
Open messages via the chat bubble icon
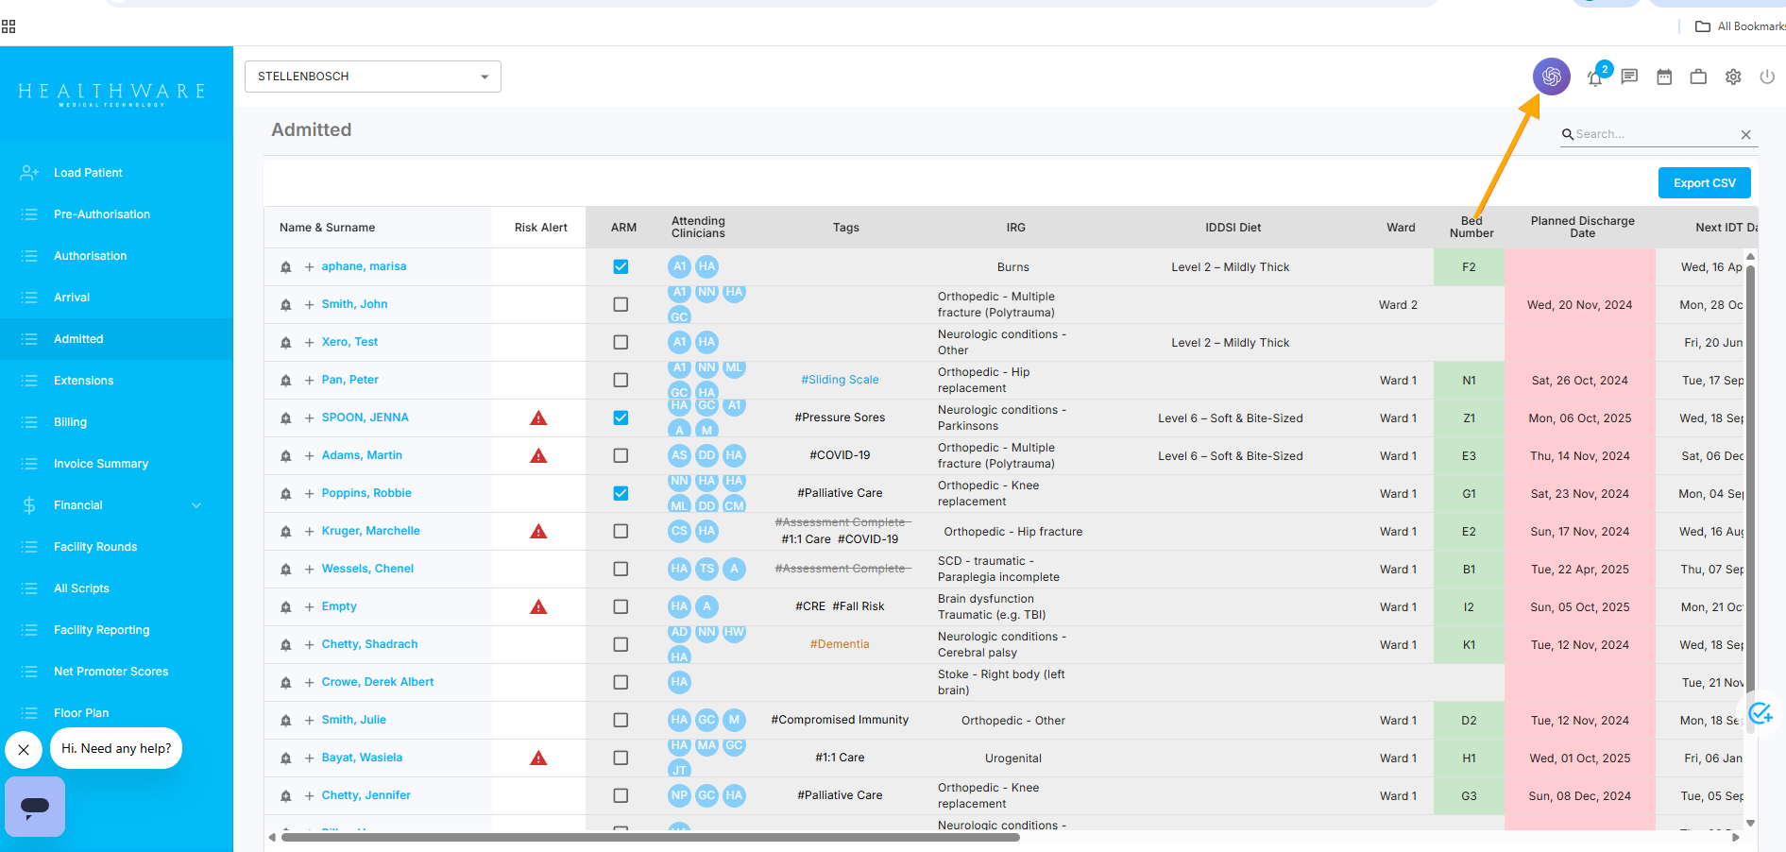1628,77
